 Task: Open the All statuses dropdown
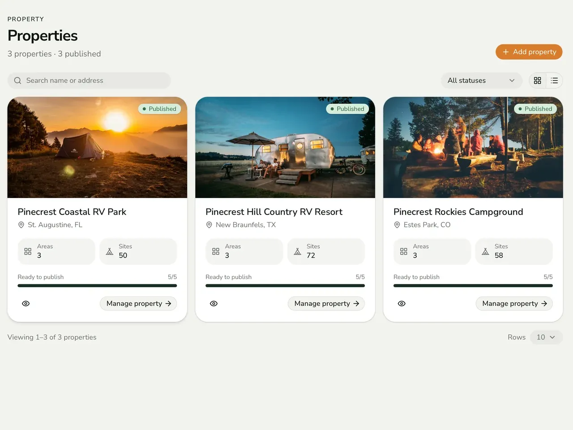coord(482,81)
